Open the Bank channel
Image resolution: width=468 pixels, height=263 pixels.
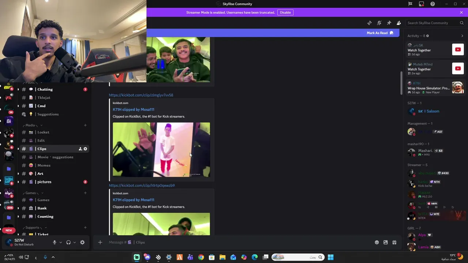click(x=54, y=208)
